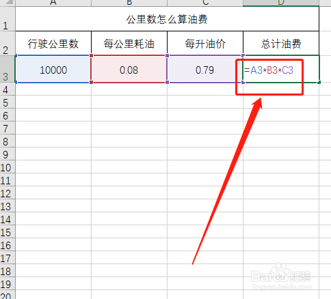The height and width of the screenshot is (299, 331).
Task: Select column A header
Action: click(53, 3)
